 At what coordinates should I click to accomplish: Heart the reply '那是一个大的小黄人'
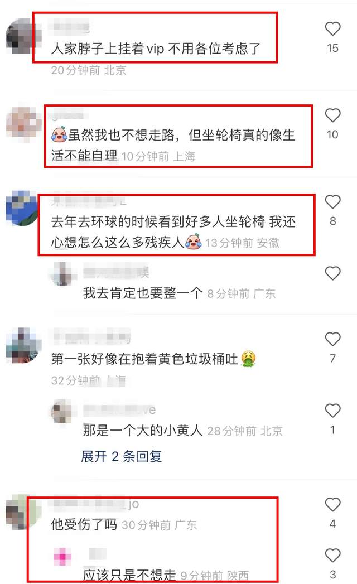pos(332,411)
